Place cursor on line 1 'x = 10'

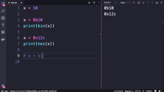pos(30,8)
